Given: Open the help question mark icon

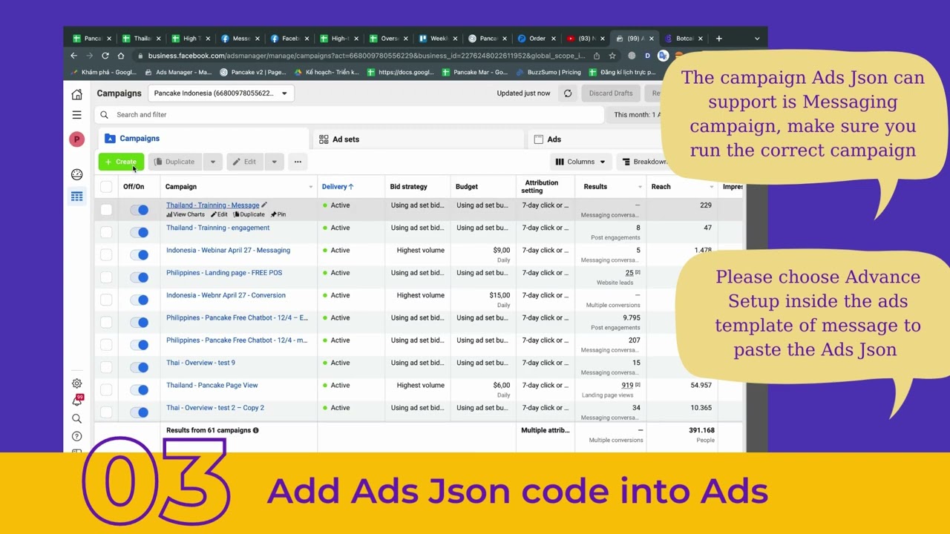Looking at the screenshot, I should point(76,436).
